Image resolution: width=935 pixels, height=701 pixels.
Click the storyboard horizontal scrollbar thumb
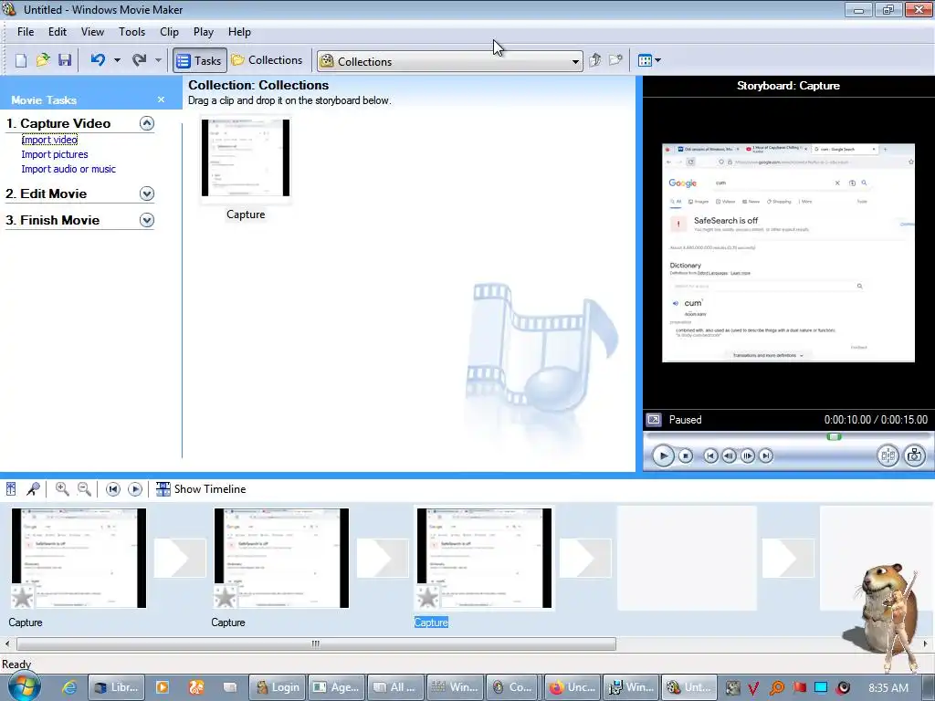316,643
